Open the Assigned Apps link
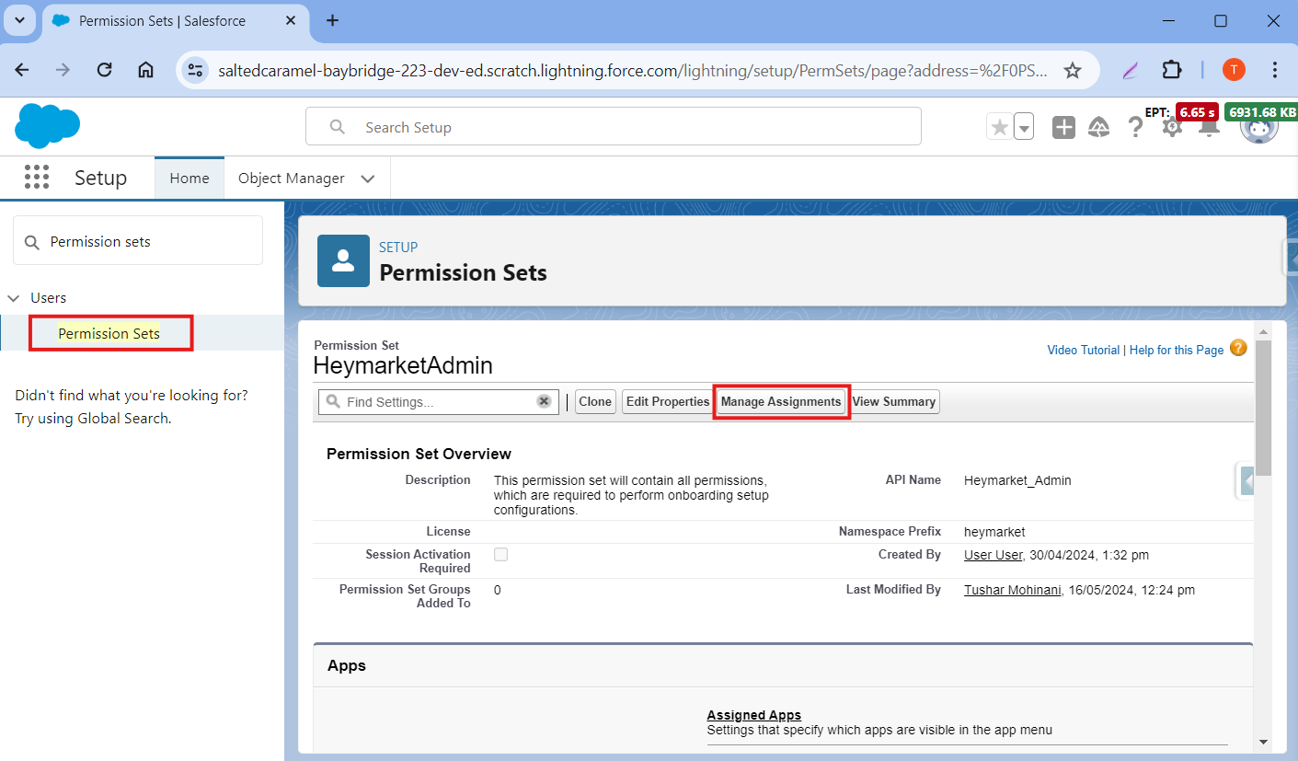Screen dimensions: 1298x761 pyautogui.click(x=753, y=715)
